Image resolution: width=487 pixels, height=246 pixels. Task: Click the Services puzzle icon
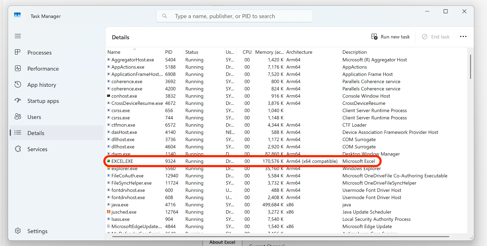pos(18,149)
